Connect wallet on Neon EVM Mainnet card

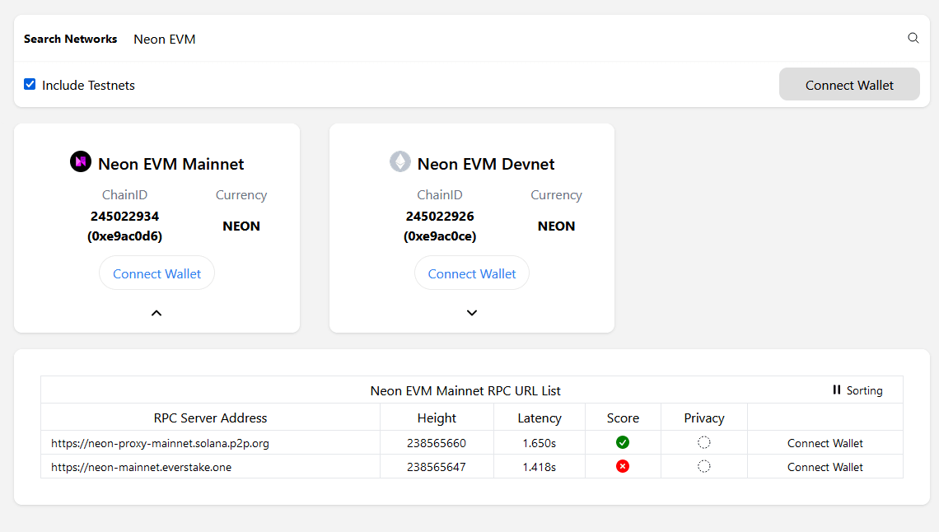coord(156,273)
